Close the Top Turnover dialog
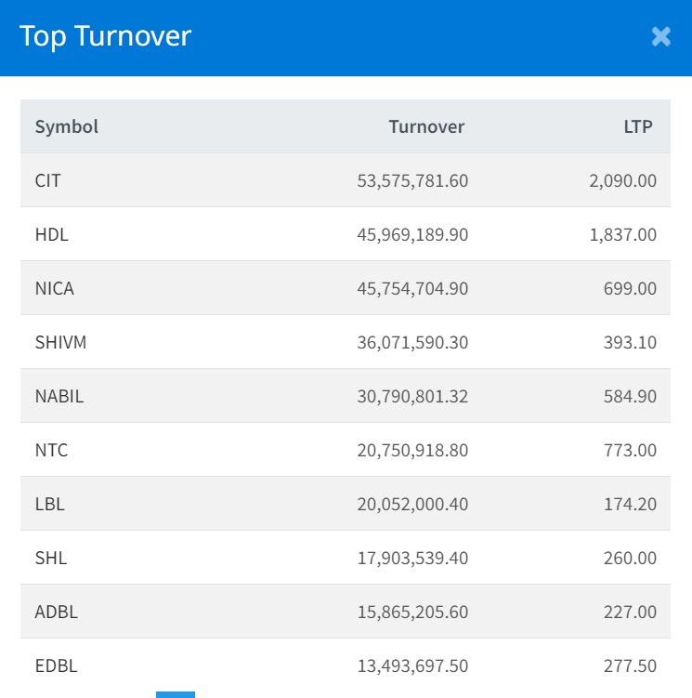The height and width of the screenshot is (698, 692). click(660, 36)
